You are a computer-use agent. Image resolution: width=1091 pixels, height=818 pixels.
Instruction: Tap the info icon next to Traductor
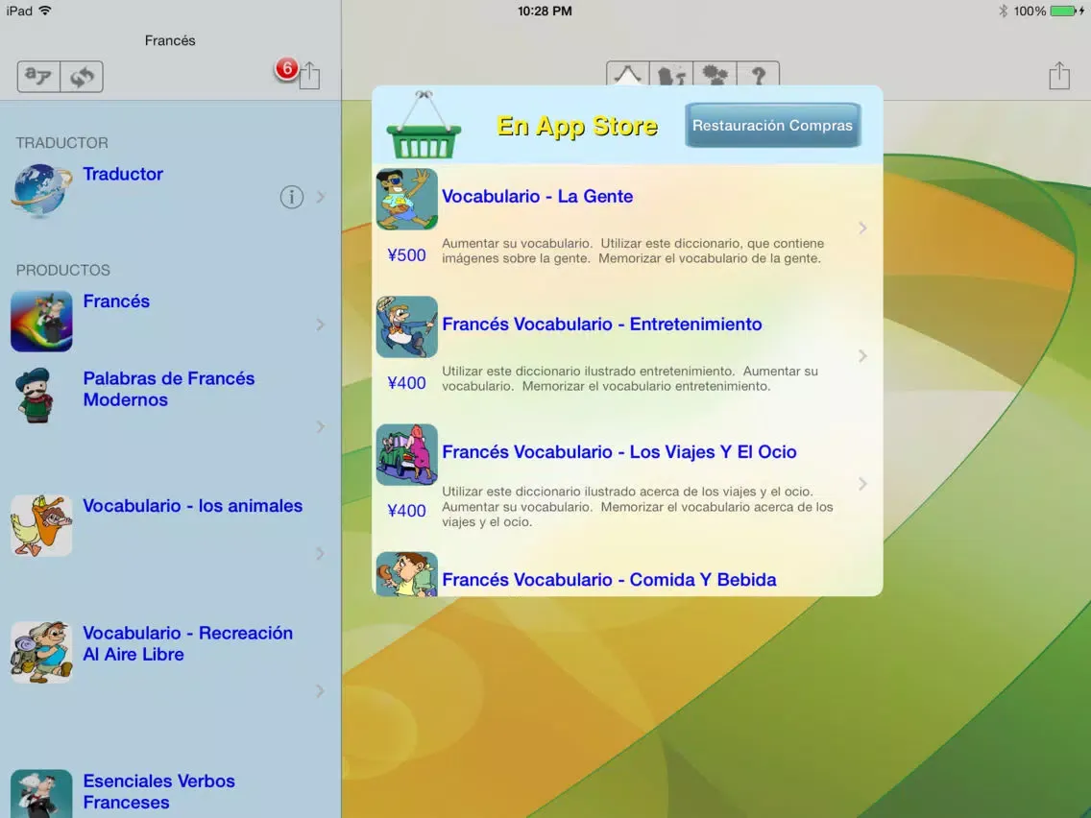(292, 198)
